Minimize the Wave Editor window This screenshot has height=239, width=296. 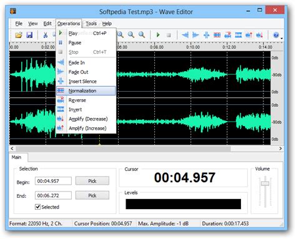(x=248, y=11)
